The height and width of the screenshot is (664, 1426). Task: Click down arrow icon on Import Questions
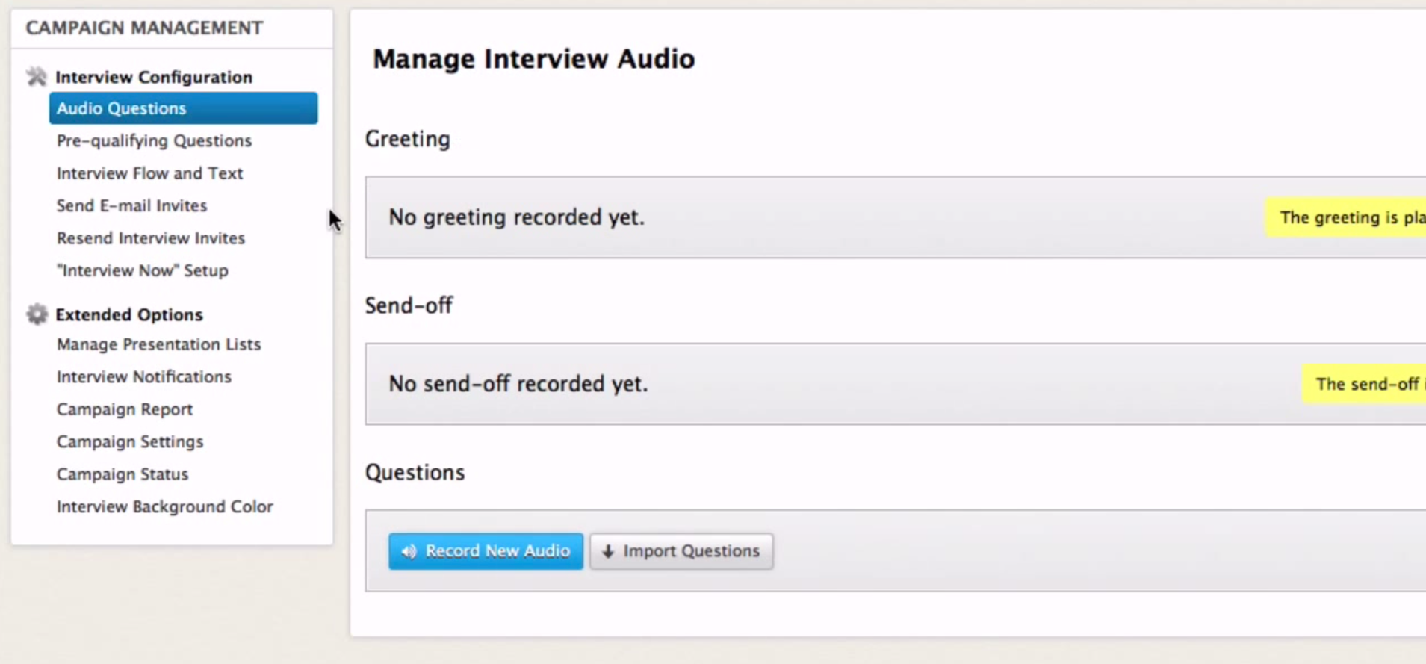point(608,551)
